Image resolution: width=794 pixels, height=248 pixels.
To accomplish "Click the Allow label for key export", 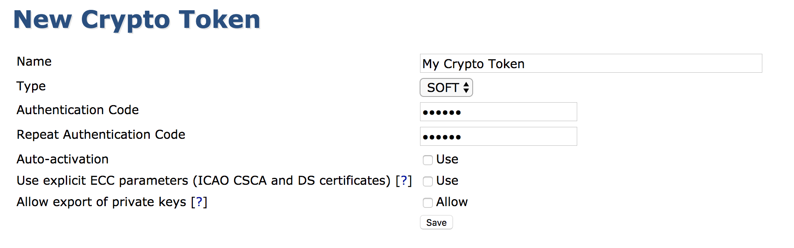I will [452, 202].
